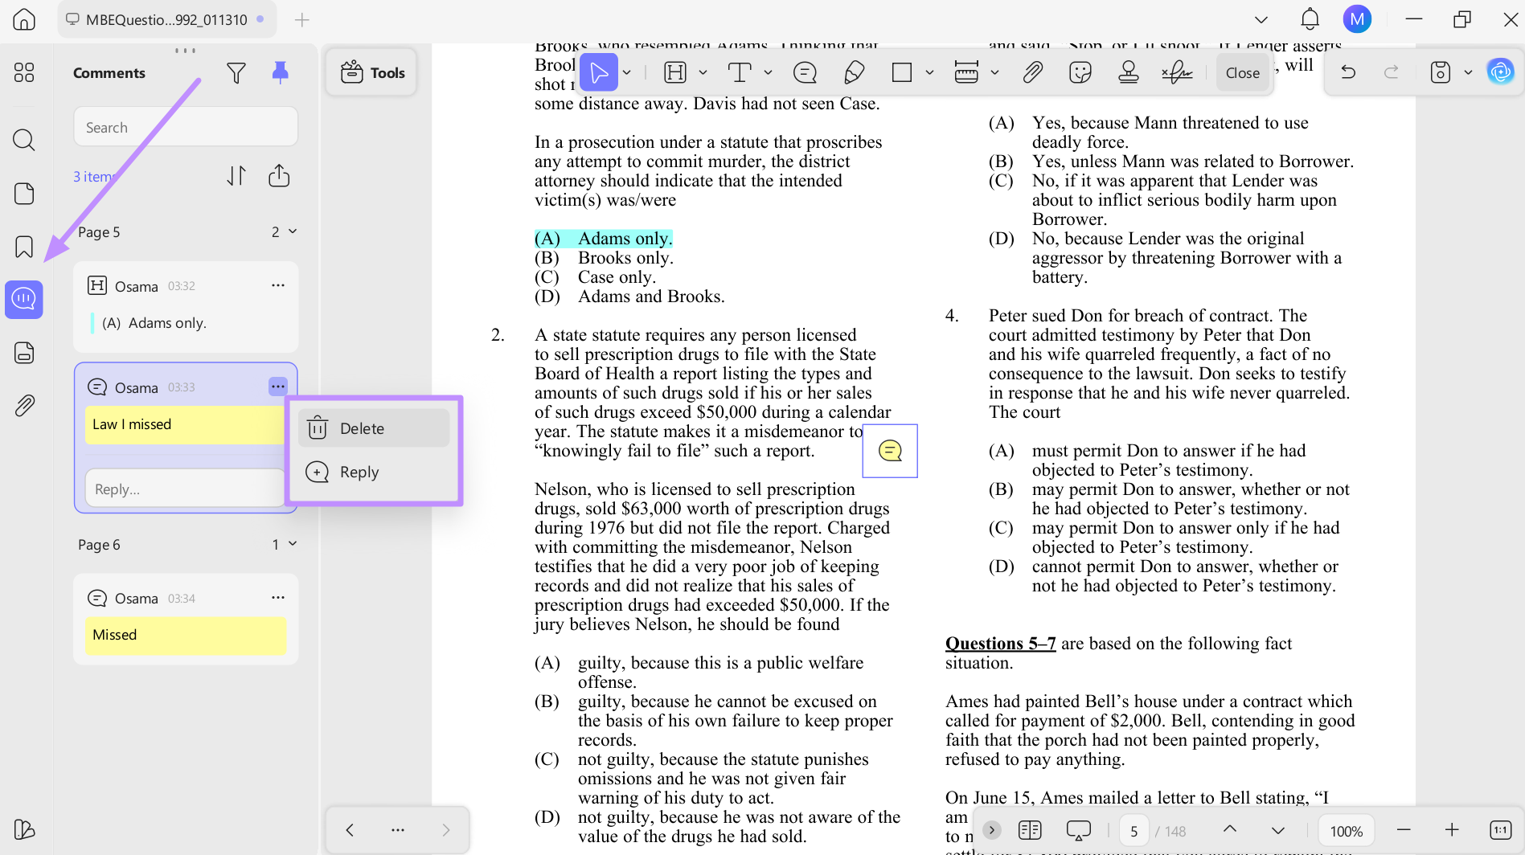Viewport: 1525px width, 855px height.
Task: Open the signature tool
Action: [x=1177, y=73]
